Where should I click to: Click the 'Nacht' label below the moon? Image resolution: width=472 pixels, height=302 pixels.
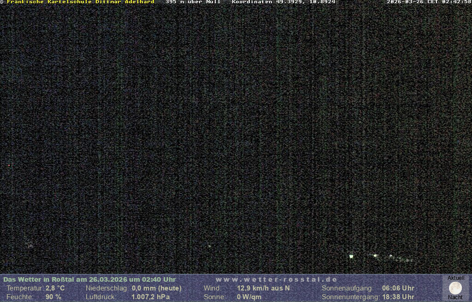click(x=455, y=297)
